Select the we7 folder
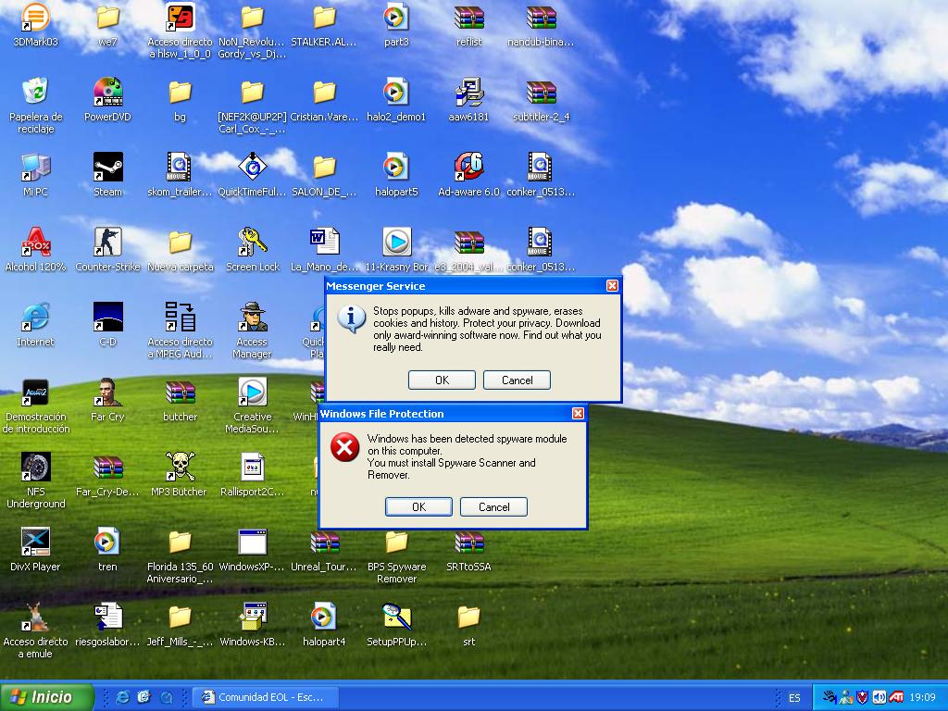This screenshot has width=948, height=711. (107, 19)
